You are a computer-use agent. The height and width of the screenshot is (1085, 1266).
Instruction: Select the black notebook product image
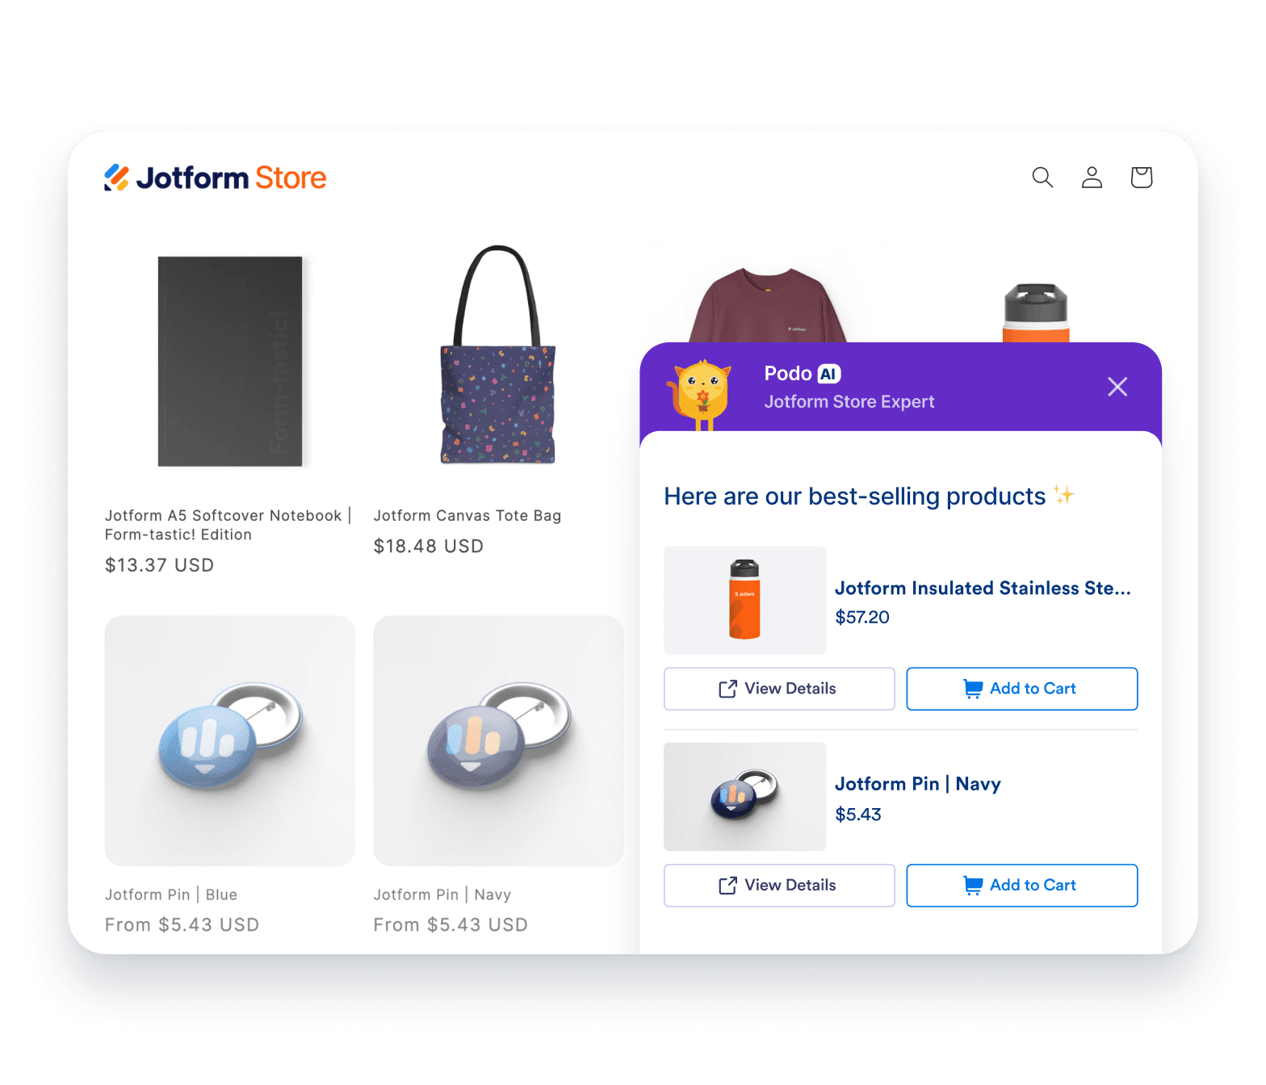tap(230, 362)
